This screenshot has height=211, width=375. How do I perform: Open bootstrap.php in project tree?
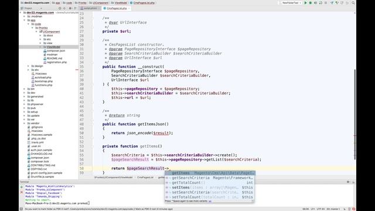coord(43,81)
